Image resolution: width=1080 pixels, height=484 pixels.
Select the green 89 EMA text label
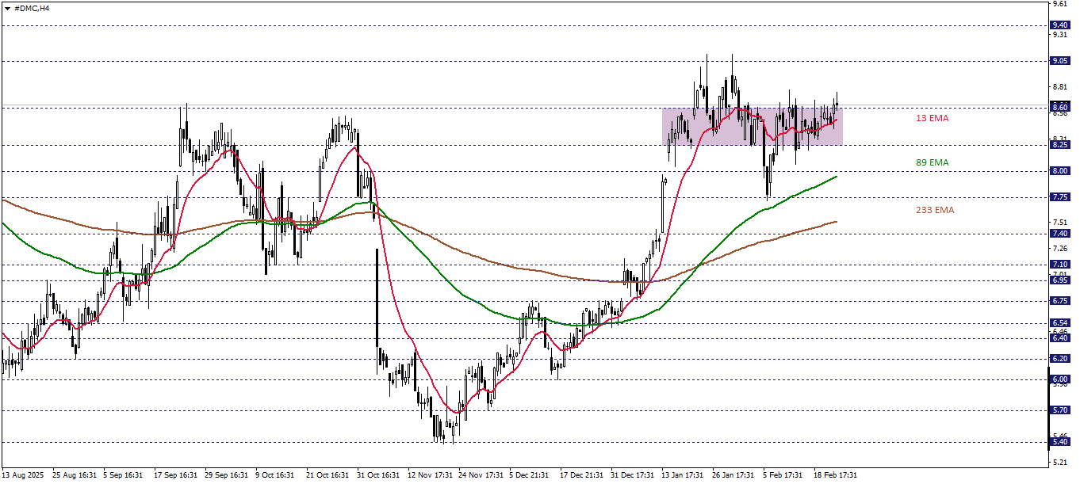932,162
